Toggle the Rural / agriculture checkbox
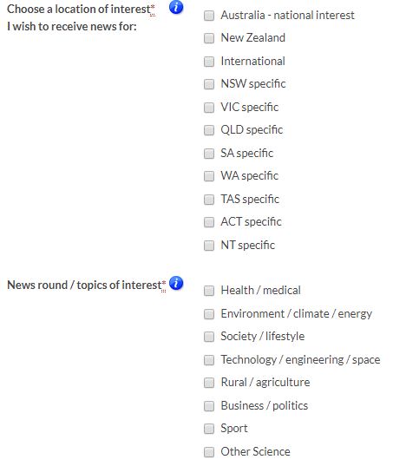 [x=209, y=383]
